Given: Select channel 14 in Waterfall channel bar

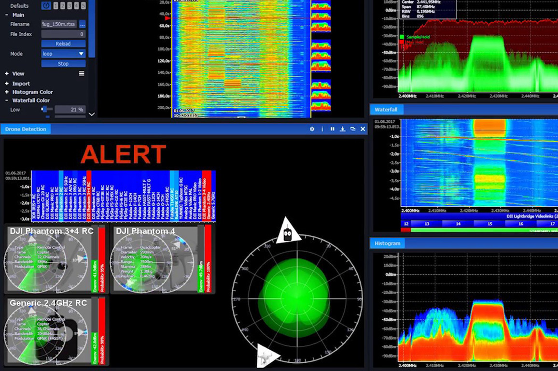Looking at the screenshot, I should [458, 224].
